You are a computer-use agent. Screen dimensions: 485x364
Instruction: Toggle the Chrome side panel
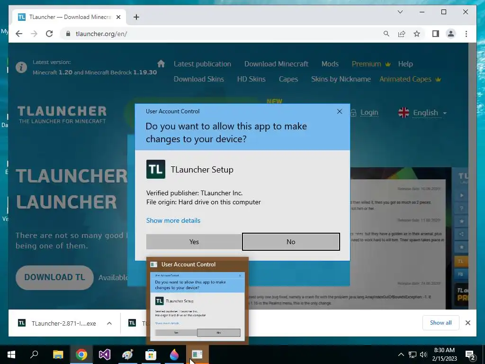[436, 34]
